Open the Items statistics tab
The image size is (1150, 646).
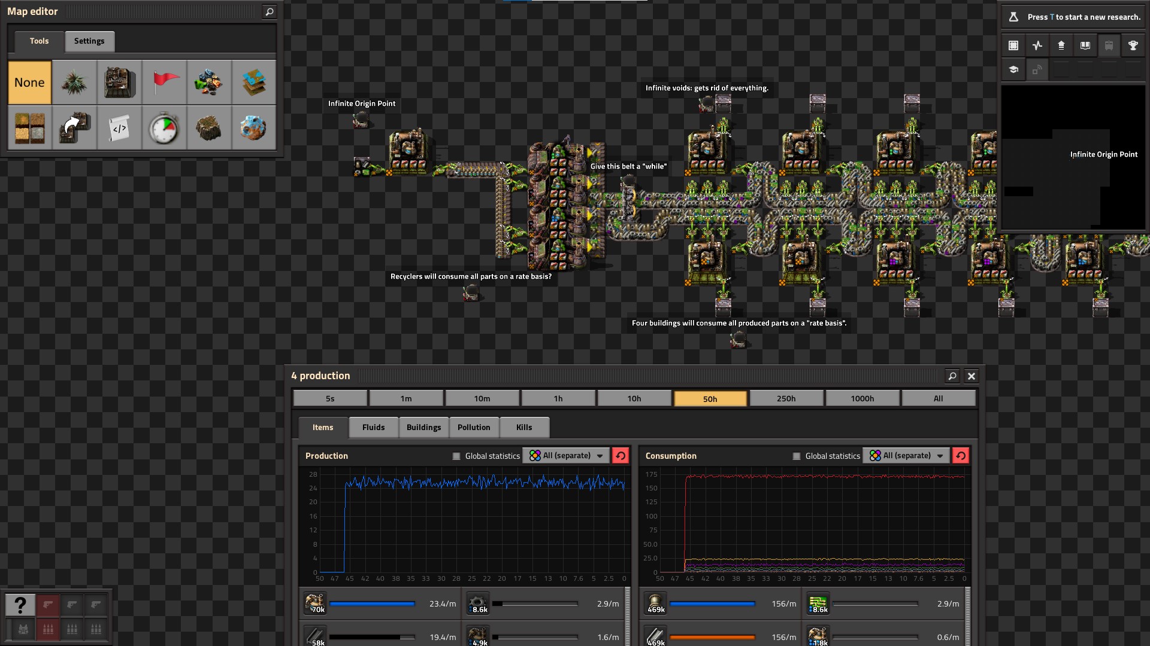323,427
